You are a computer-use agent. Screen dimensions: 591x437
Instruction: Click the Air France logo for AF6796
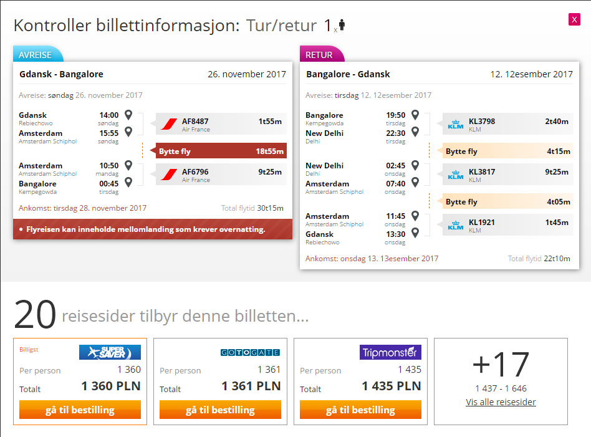tap(169, 175)
